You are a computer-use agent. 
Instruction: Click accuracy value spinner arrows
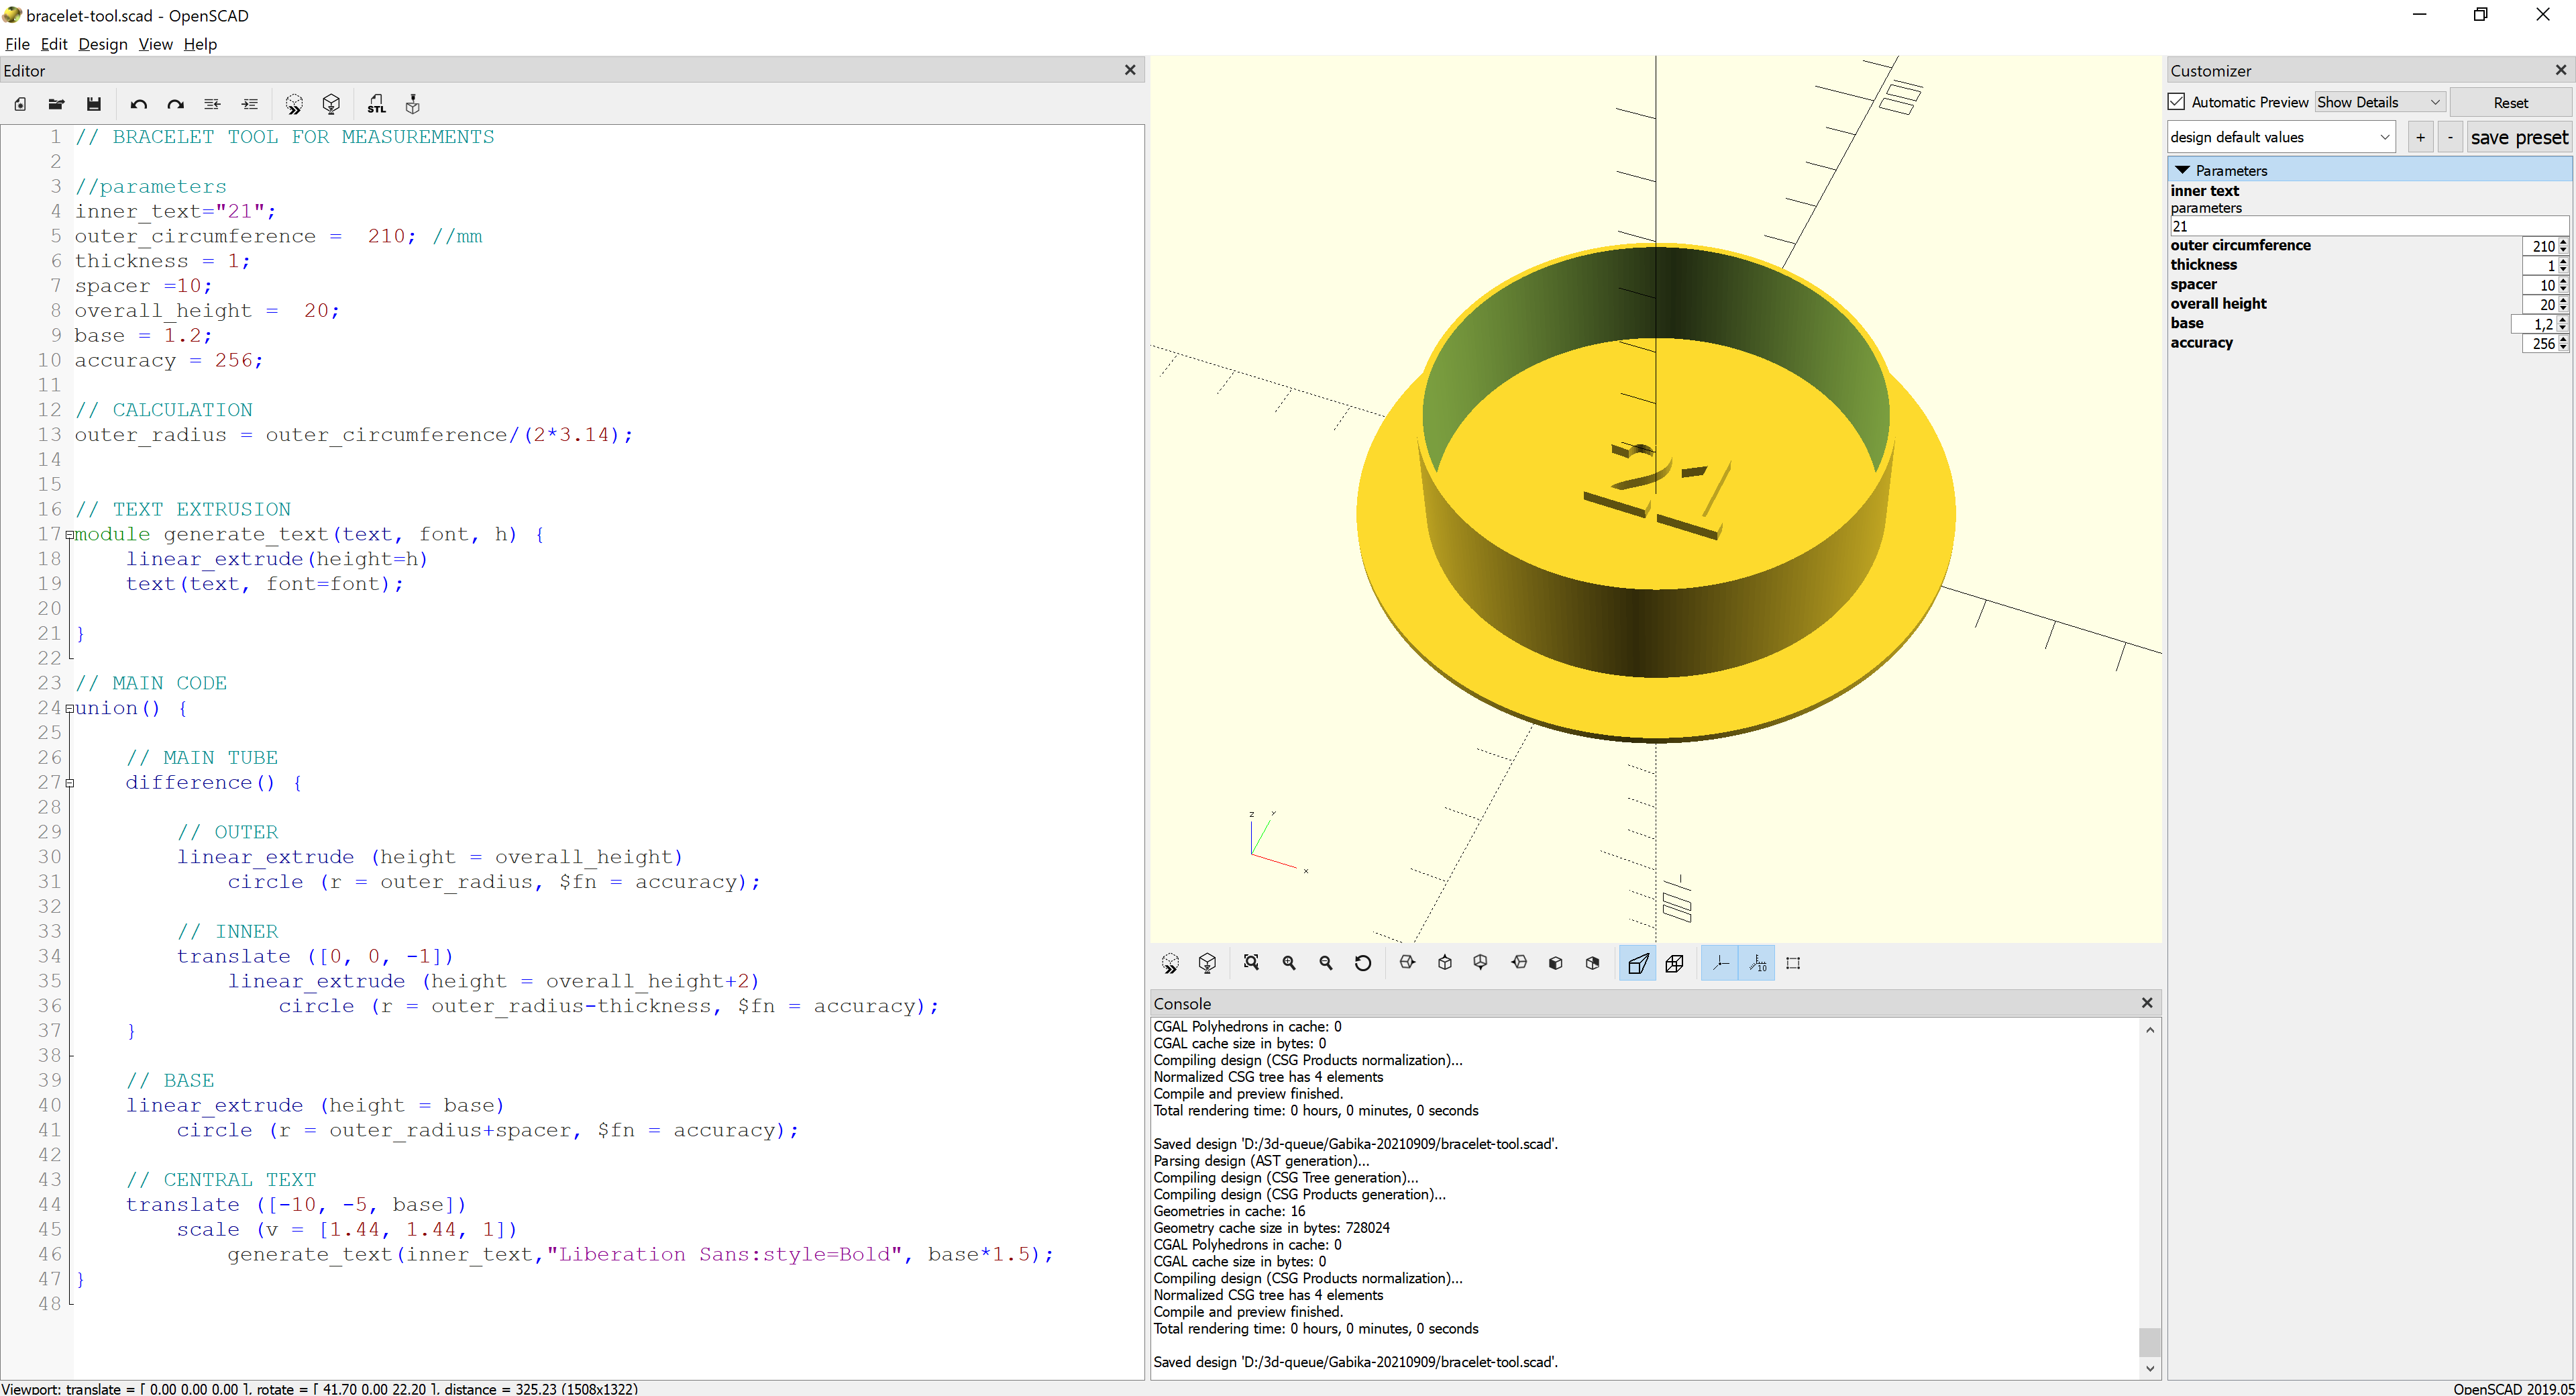2563,343
